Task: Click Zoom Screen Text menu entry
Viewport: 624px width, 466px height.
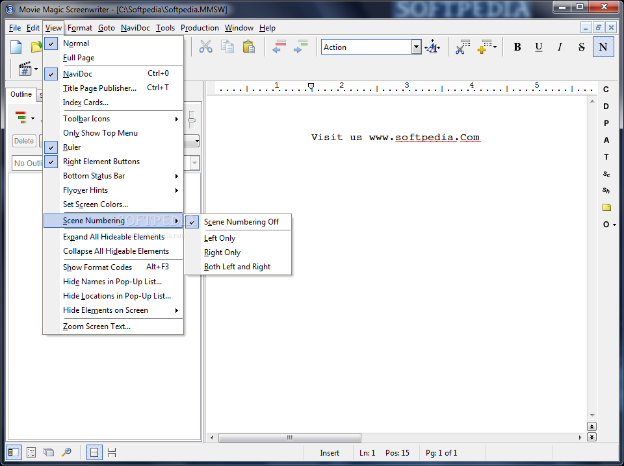Action: [113, 326]
